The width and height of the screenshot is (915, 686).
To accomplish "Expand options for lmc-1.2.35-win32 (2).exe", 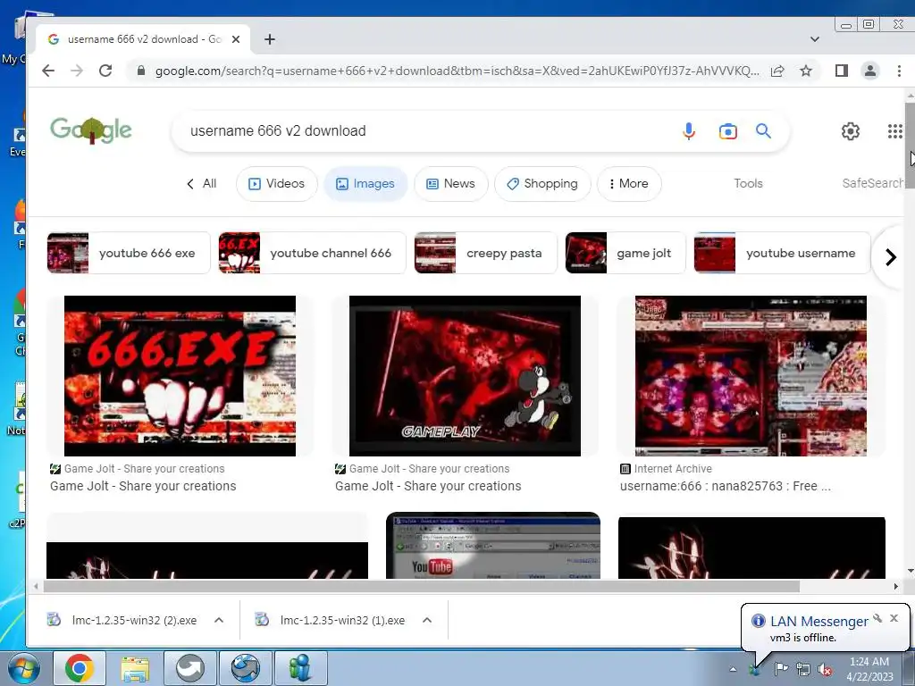I will tap(219, 620).
